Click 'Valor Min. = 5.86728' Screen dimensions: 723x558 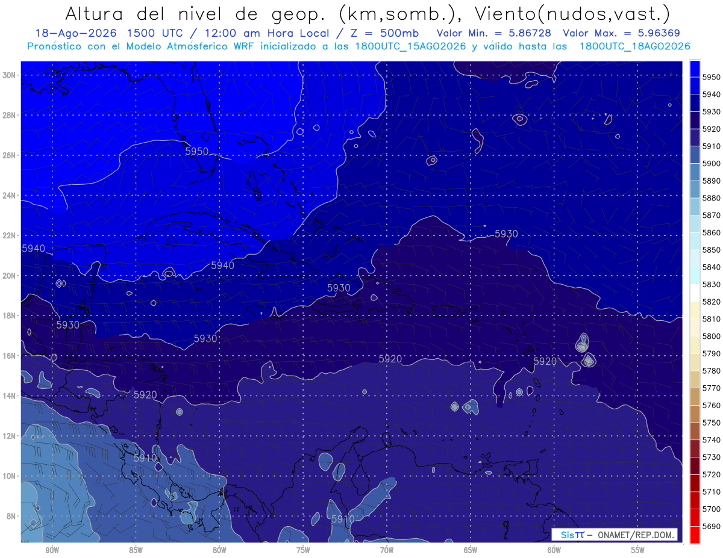click(x=493, y=34)
